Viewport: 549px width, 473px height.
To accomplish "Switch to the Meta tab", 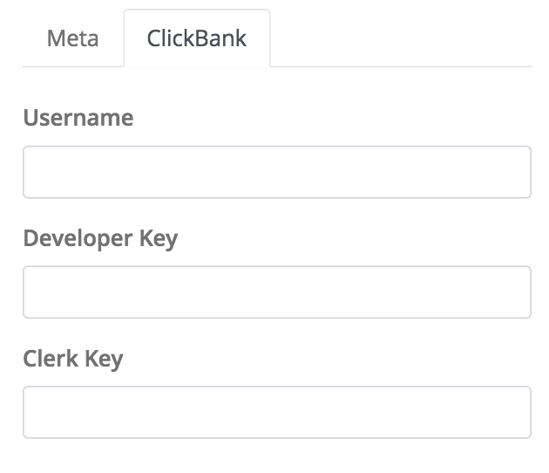I will pos(73,39).
